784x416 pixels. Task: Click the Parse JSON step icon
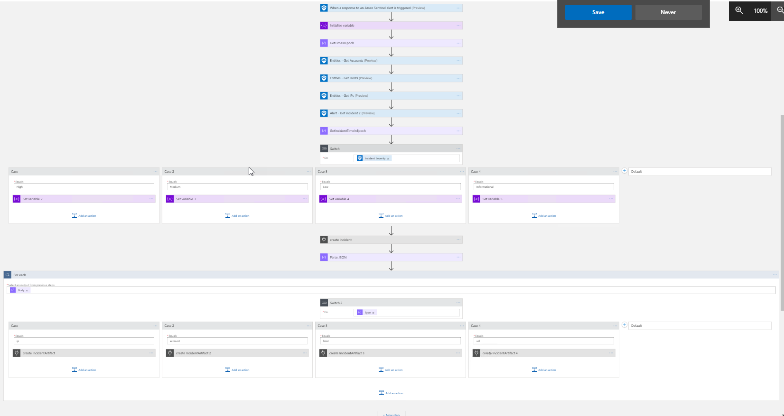click(x=324, y=258)
